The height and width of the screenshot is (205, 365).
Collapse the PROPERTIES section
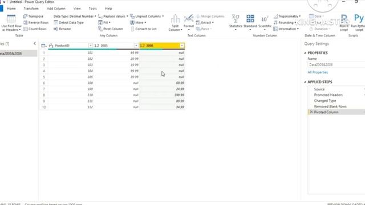coord(305,53)
